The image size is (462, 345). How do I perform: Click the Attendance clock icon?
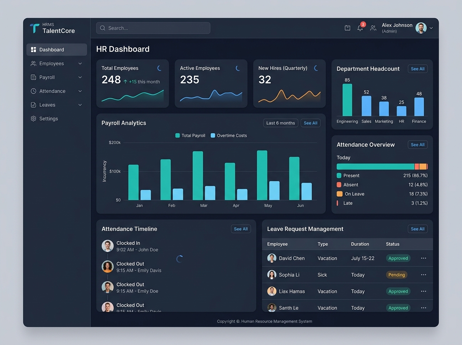(33, 91)
